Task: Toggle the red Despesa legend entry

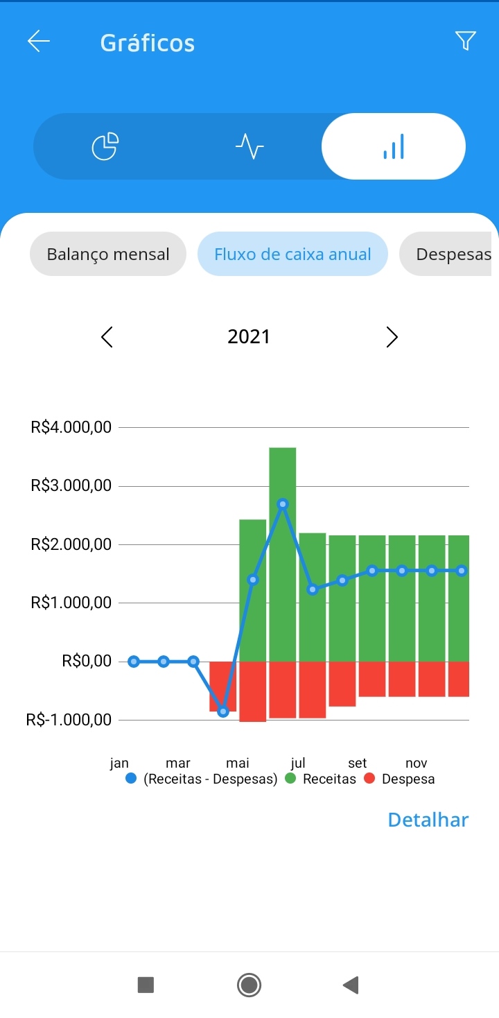Action: coord(399,779)
